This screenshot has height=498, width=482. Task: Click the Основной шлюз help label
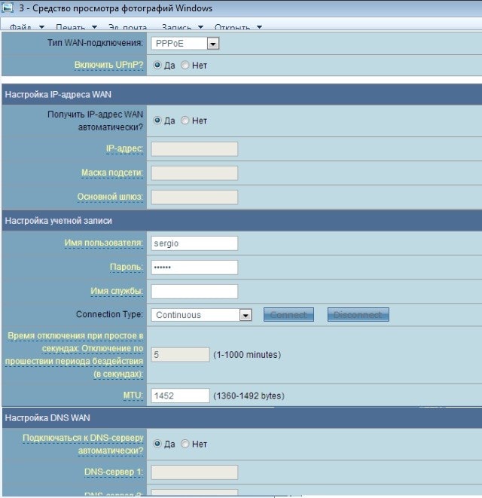(x=110, y=197)
